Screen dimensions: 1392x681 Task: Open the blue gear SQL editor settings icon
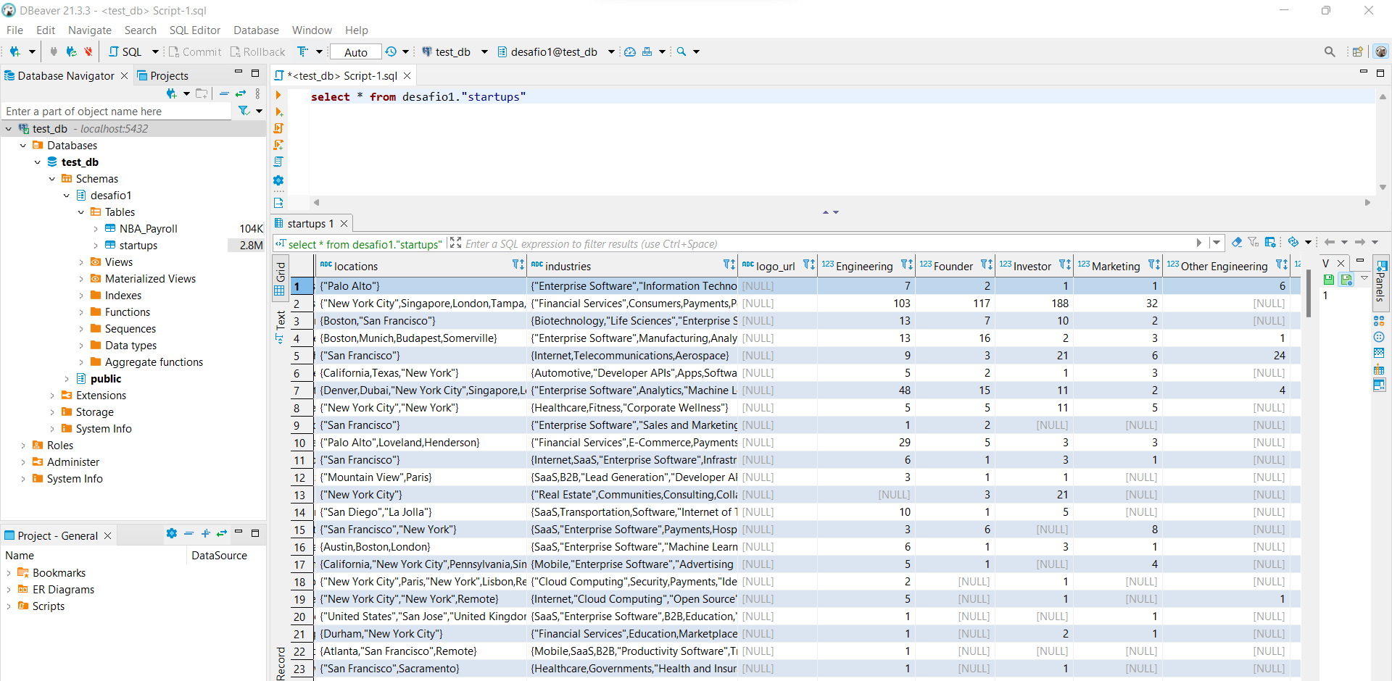pyautogui.click(x=279, y=180)
